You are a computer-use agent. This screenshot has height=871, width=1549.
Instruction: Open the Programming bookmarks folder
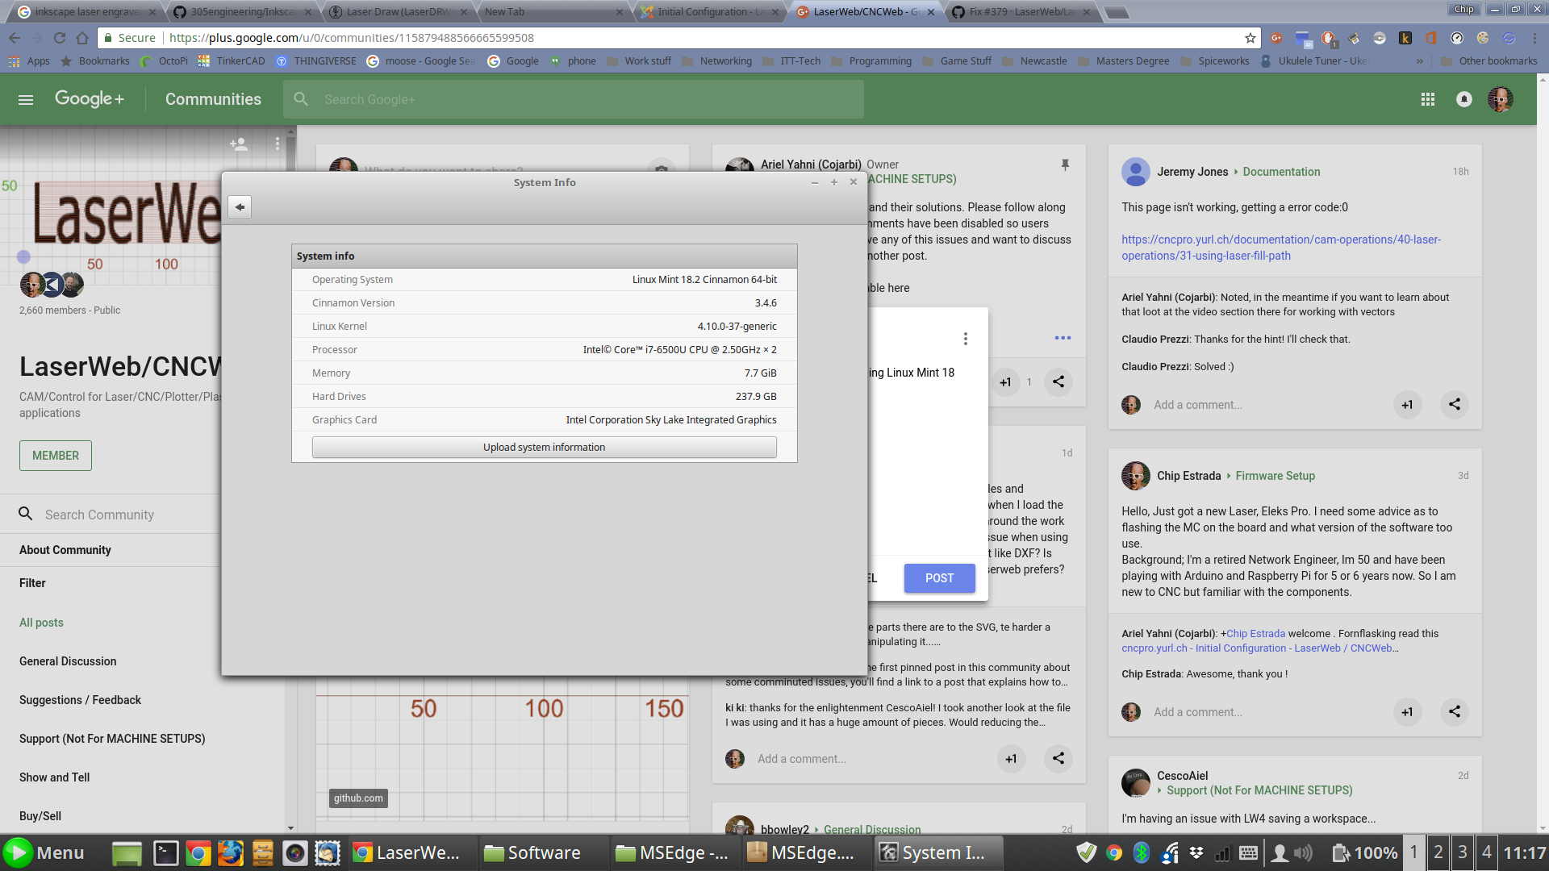(x=871, y=61)
